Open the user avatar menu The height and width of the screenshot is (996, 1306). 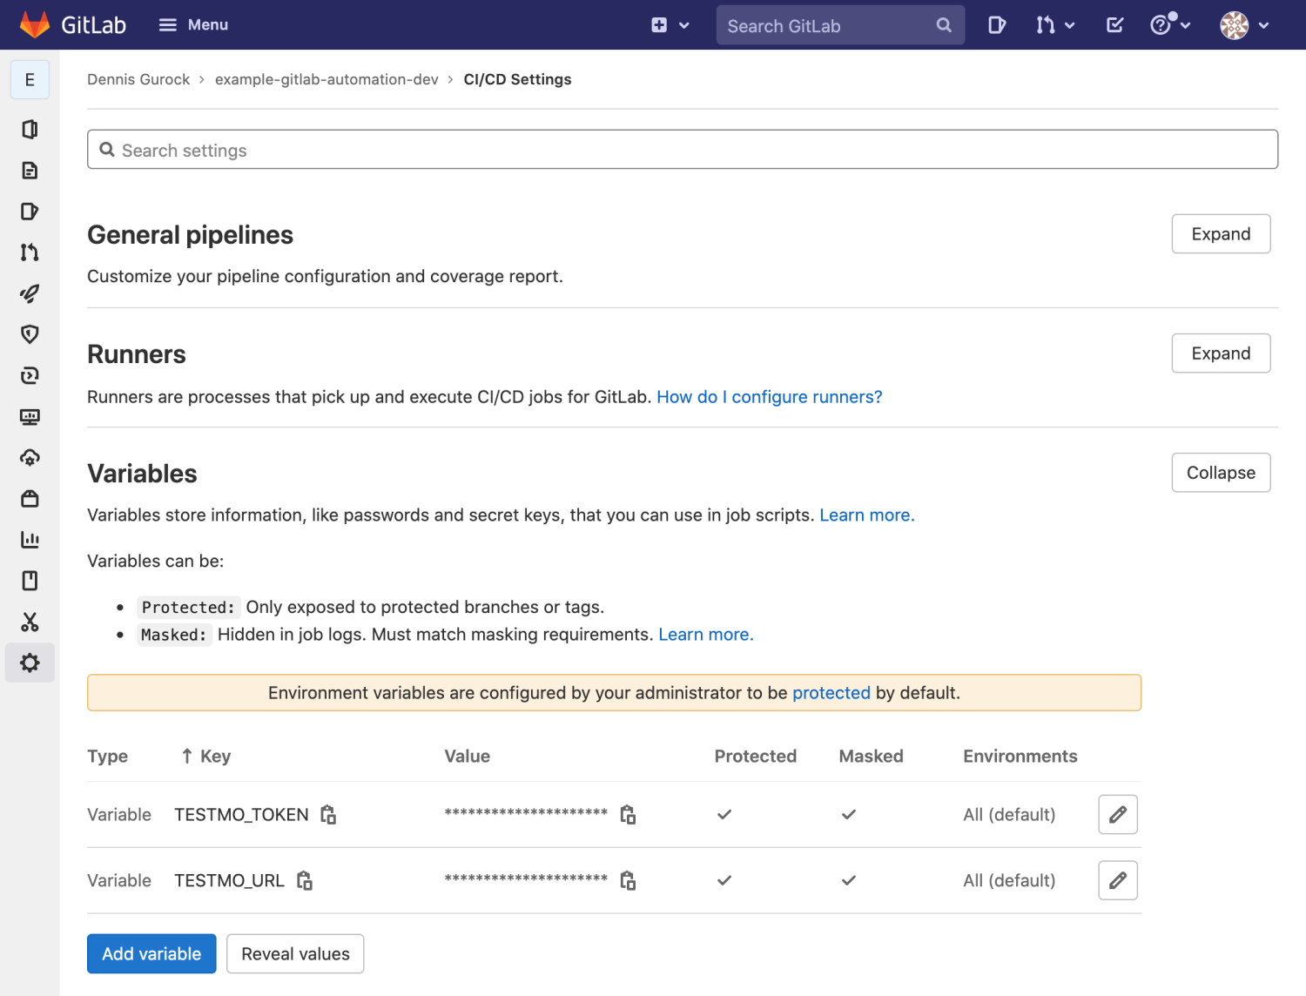click(1235, 25)
